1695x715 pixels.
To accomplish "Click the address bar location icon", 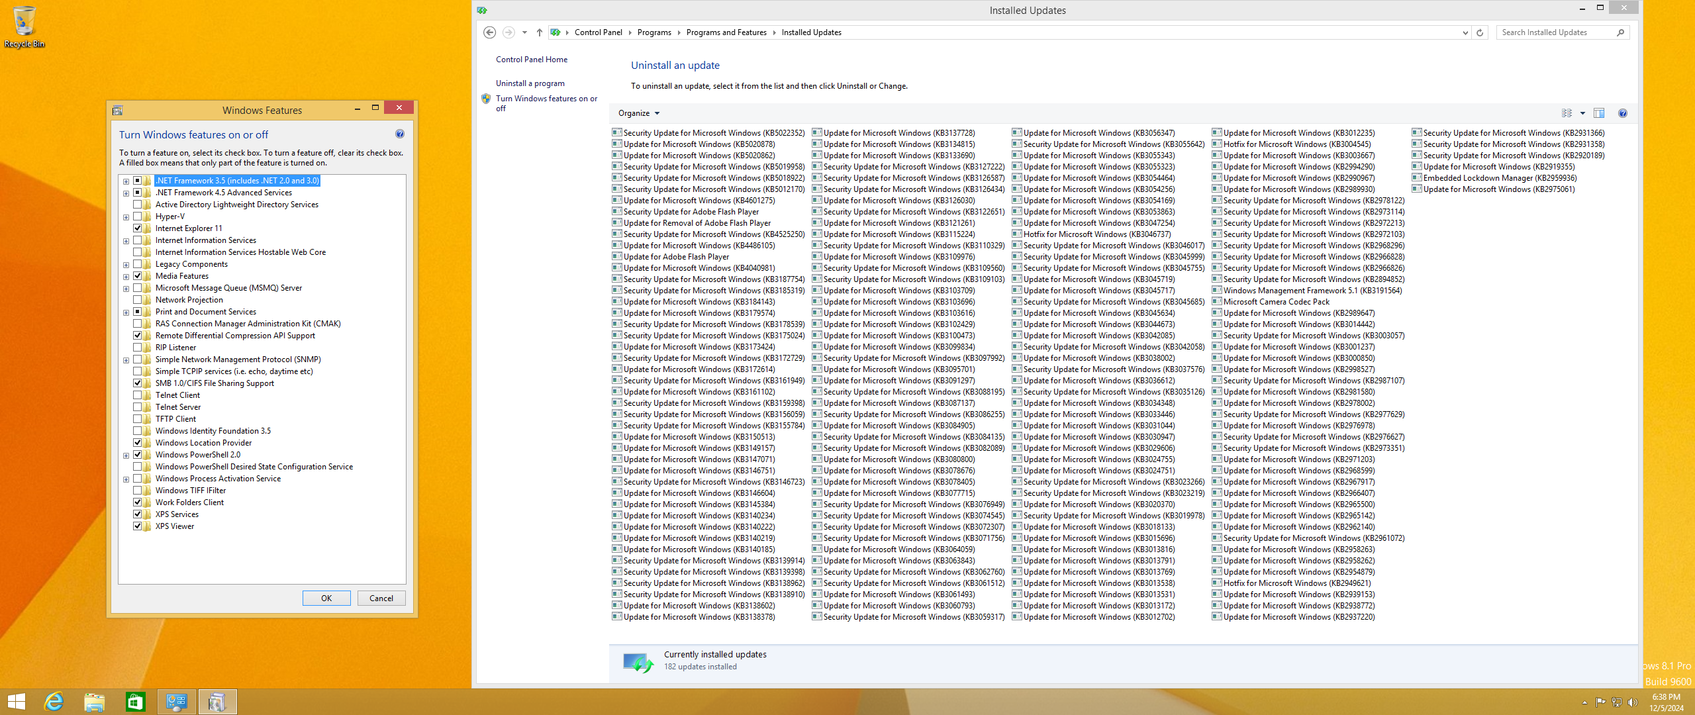I will coord(556,32).
